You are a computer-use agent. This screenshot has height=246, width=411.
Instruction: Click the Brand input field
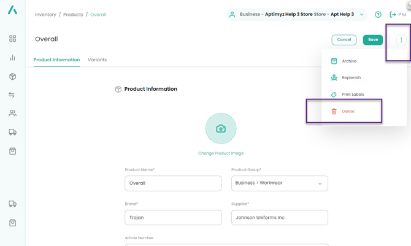click(x=173, y=217)
